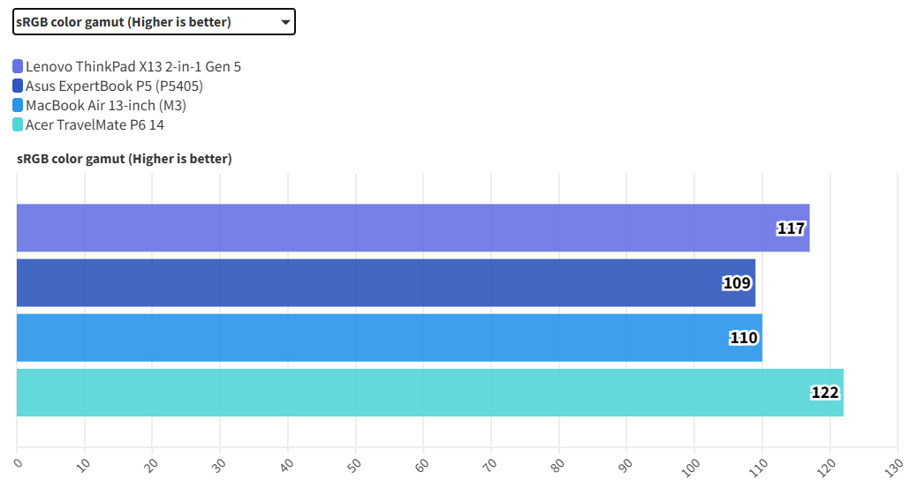Toggle the MacBook Air 13-inch (M3) legend label
Image resolution: width=917 pixels, height=487 pixels.
[x=106, y=105]
